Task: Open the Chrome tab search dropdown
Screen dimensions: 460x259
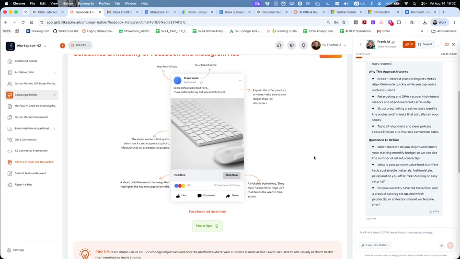Action: 25,12
